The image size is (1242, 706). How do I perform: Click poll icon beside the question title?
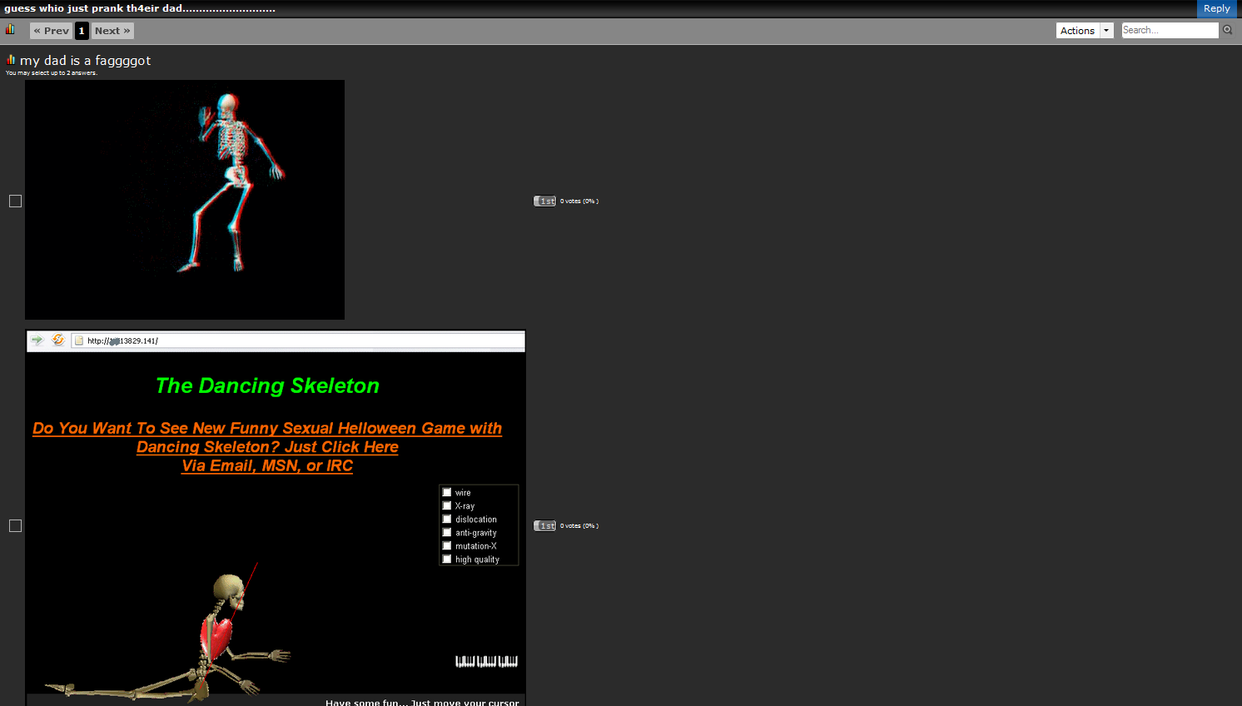[11, 60]
